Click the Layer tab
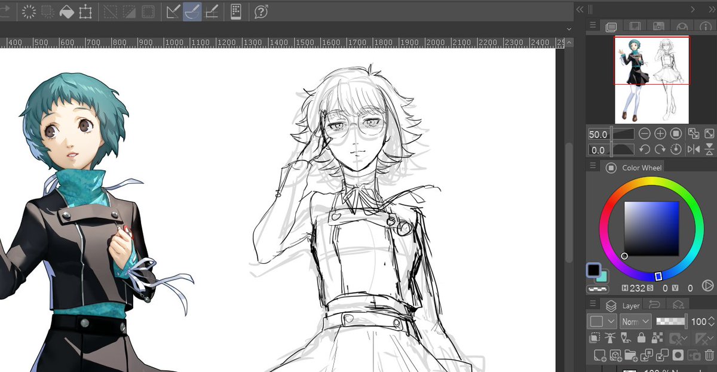This screenshot has width=717, height=372. coord(622,306)
